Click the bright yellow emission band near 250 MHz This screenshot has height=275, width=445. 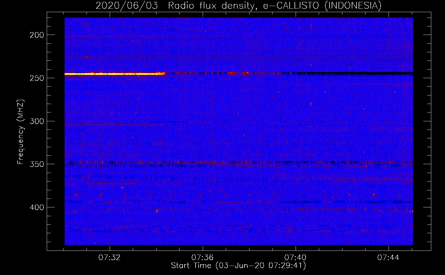115,74
